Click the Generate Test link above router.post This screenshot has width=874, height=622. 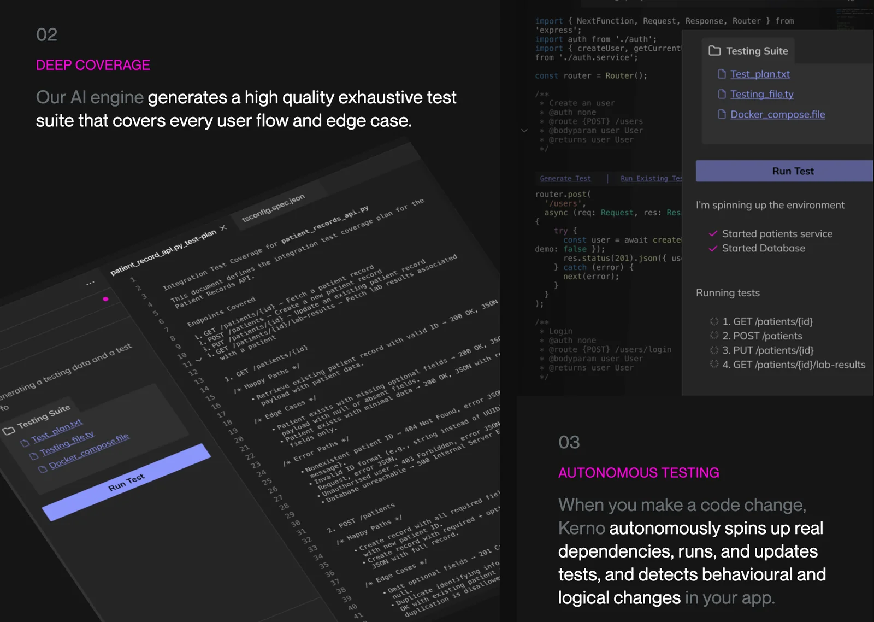[x=565, y=179]
